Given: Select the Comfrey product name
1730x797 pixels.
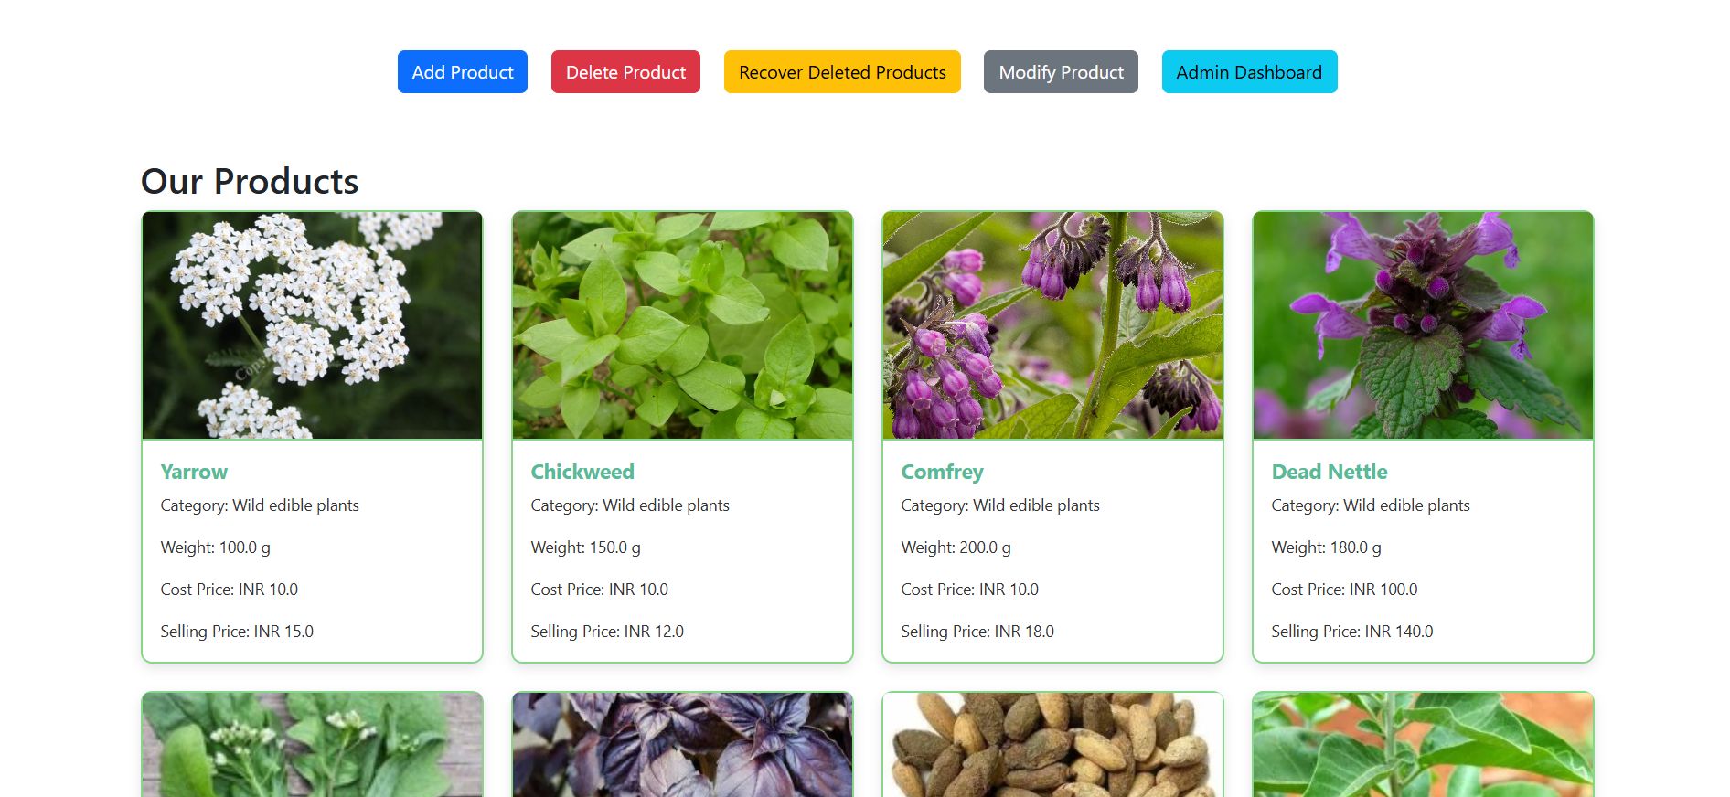Looking at the screenshot, I should [x=942, y=472].
